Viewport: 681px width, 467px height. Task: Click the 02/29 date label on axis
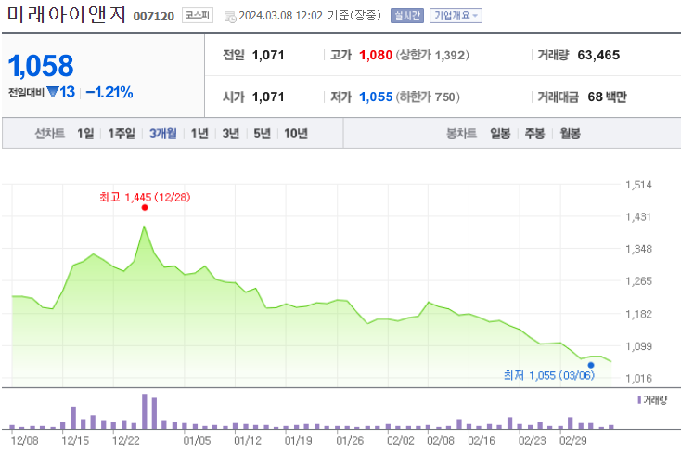click(x=572, y=441)
